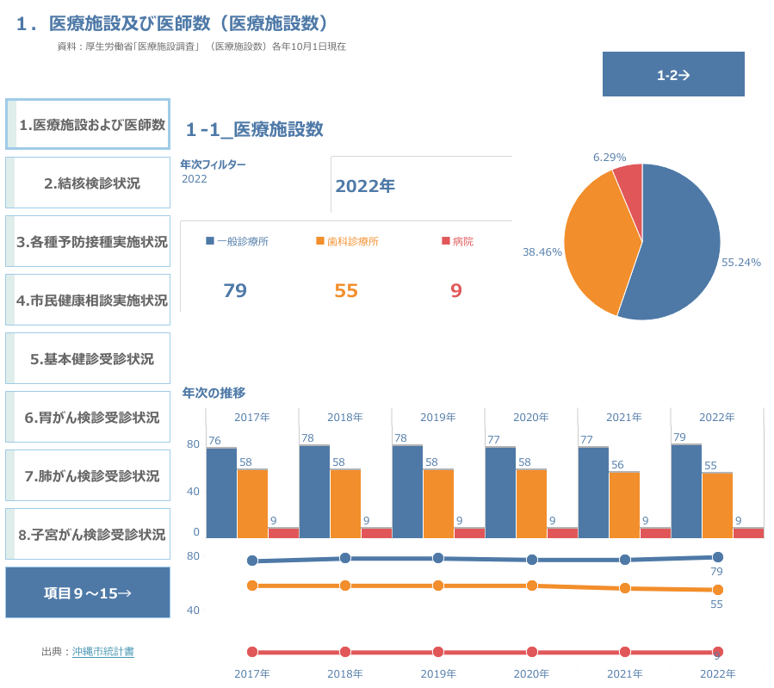
Task: Select the 年次フィルター value 2022
Action: tap(195, 179)
